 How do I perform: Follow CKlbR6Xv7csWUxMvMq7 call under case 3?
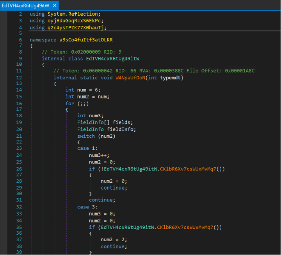pyautogui.click(x=186, y=227)
